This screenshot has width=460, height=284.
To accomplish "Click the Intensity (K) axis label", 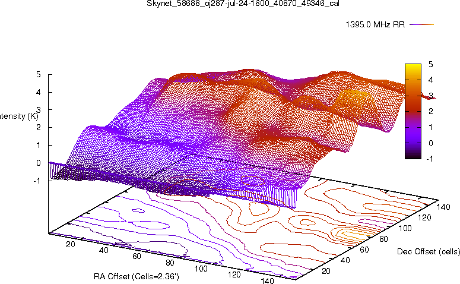I will 18,116.
